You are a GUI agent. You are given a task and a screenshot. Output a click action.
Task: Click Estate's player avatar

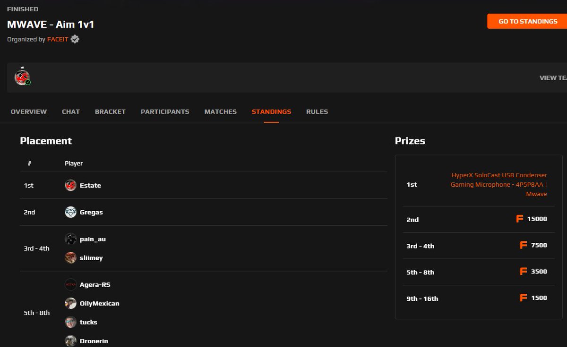[71, 185]
